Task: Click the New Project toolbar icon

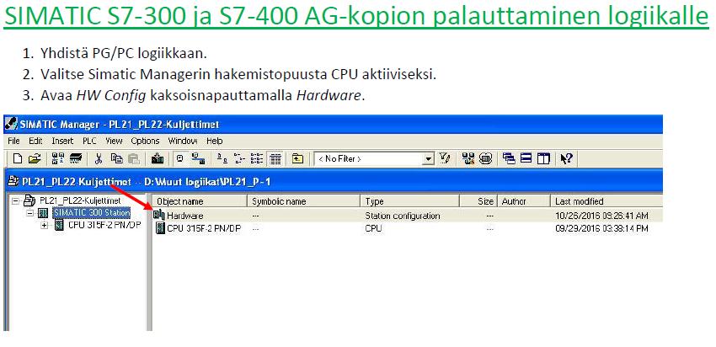Action: coord(18,158)
